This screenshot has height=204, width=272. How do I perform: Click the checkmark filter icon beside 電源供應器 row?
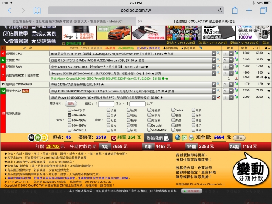[x=218, y=97]
